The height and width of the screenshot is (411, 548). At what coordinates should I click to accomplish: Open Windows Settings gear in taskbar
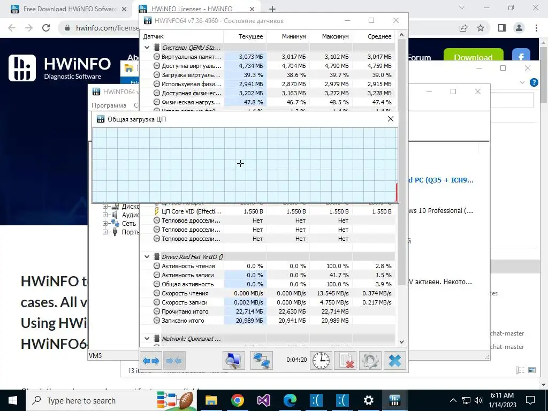pyautogui.click(x=368, y=400)
